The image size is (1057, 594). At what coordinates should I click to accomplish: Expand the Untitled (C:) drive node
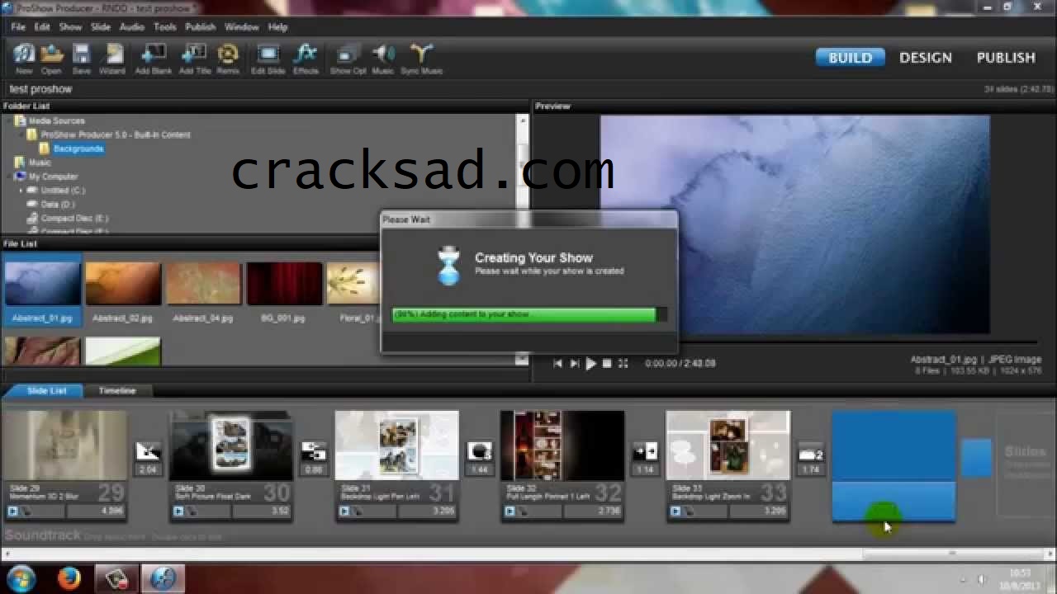(21, 191)
